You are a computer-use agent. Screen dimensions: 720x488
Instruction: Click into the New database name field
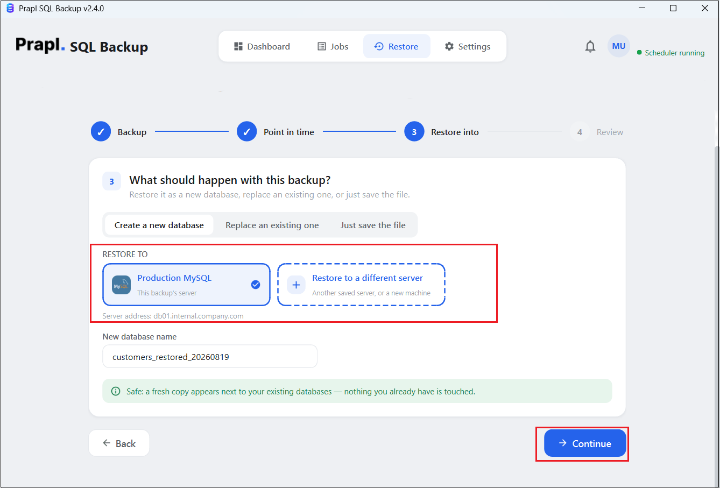click(210, 356)
